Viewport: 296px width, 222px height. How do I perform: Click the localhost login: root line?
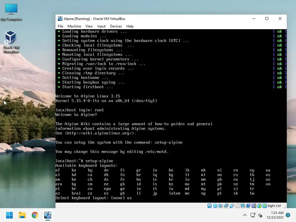tap(80, 110)
